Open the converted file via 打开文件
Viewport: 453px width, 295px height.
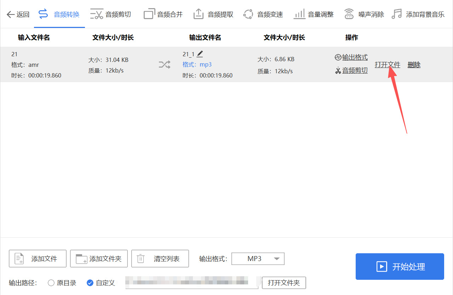click(387, 65)
